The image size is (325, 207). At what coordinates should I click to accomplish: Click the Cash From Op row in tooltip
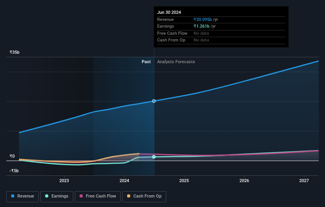click(221, 40)
